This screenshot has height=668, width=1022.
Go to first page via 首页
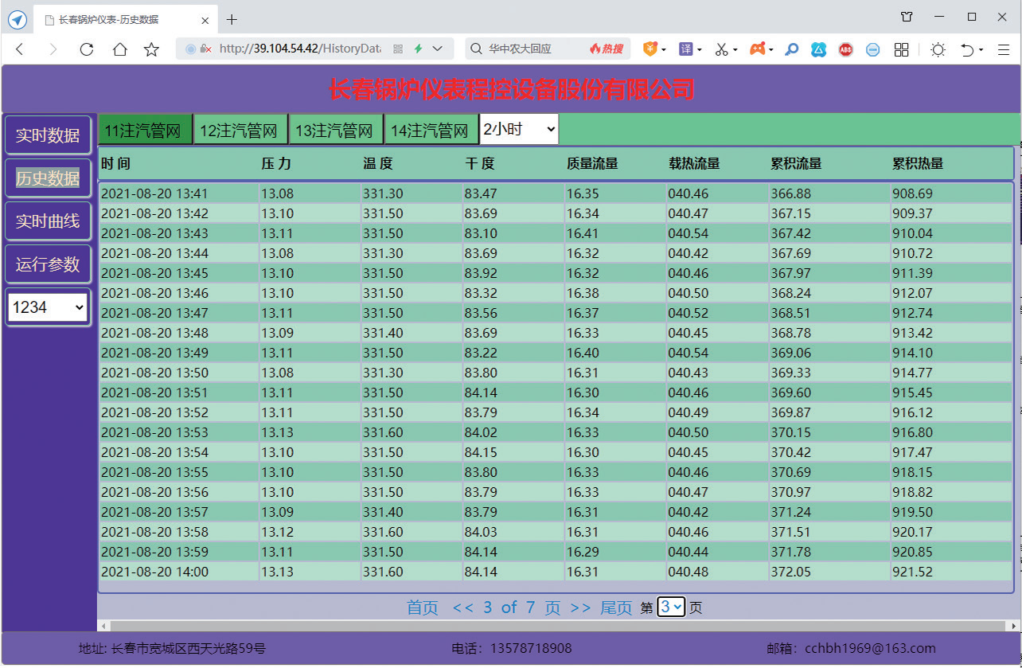point(422,607)
